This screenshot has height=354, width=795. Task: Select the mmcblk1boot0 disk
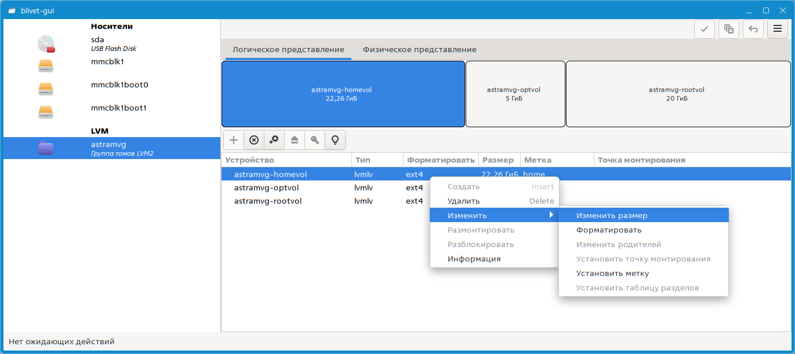(x=119, y=85)
